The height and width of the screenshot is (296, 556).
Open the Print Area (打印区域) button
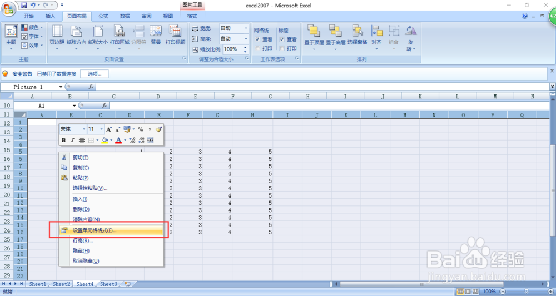pos(120,37)
